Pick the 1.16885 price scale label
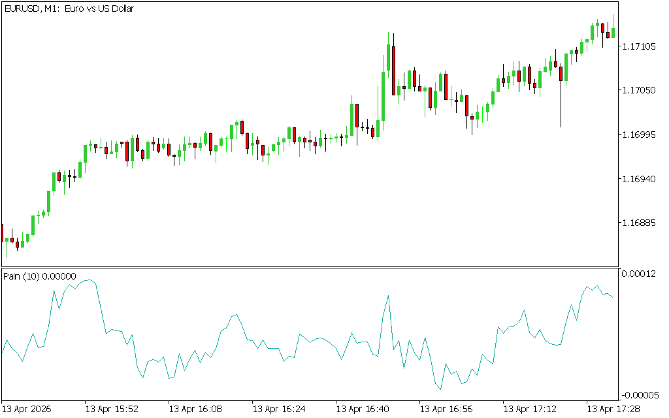 [x=640, y=223]
